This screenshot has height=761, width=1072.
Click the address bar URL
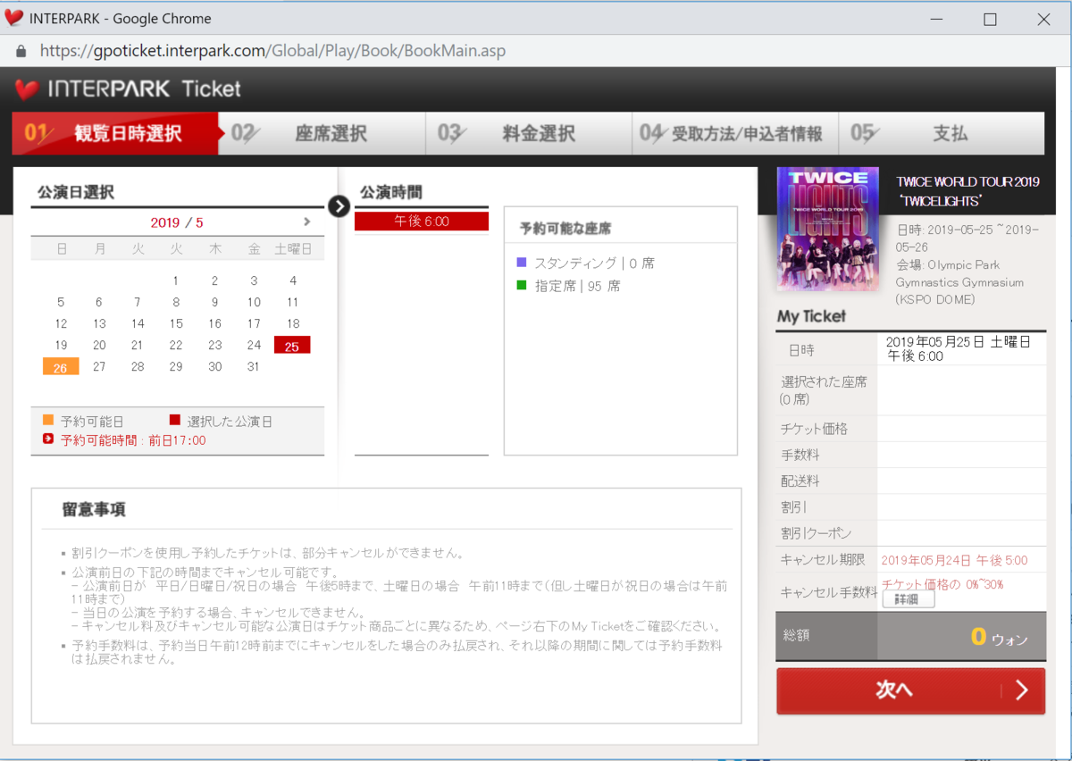pos(272,51)
